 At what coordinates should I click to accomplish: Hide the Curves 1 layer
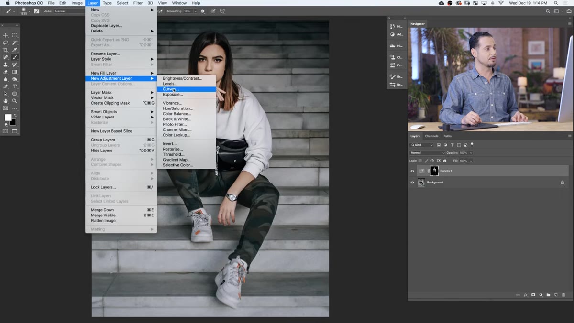412,171
